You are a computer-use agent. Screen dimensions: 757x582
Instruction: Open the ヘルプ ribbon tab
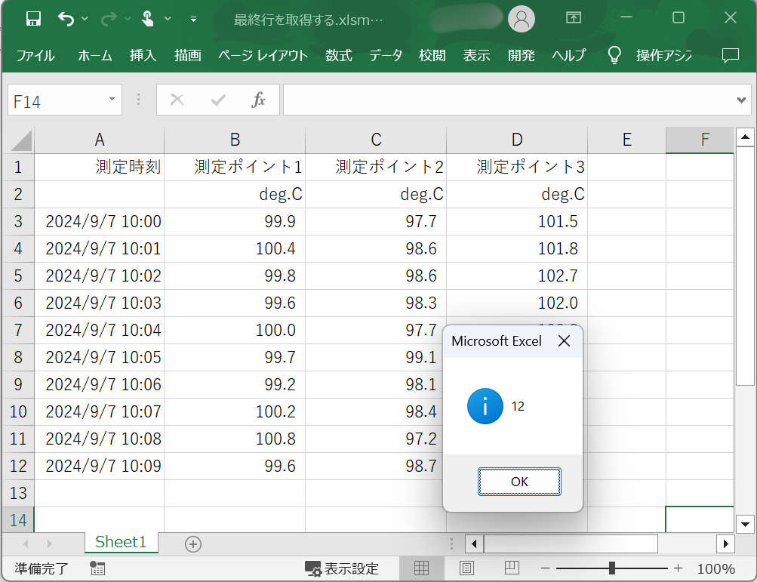(x=569, y=56)
